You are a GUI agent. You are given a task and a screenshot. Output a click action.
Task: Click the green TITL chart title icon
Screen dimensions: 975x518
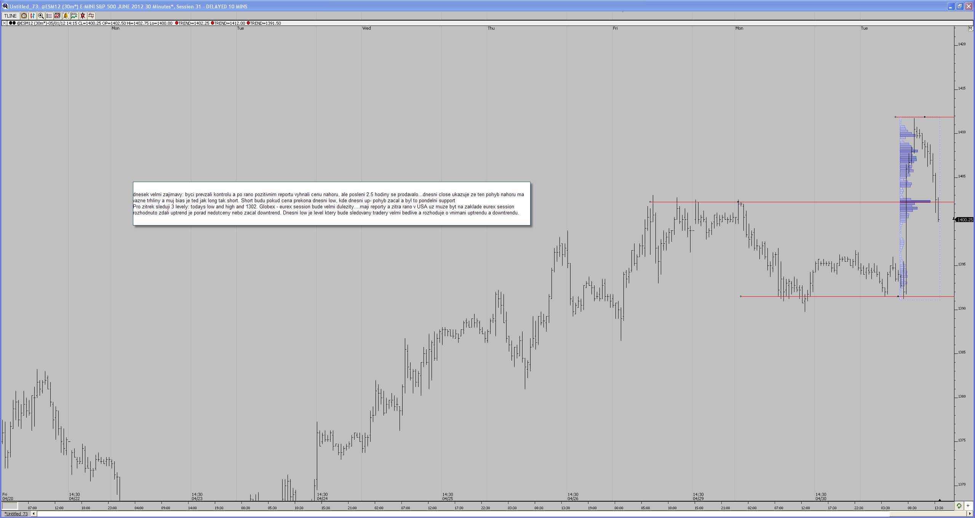click(x=74, y=16)
